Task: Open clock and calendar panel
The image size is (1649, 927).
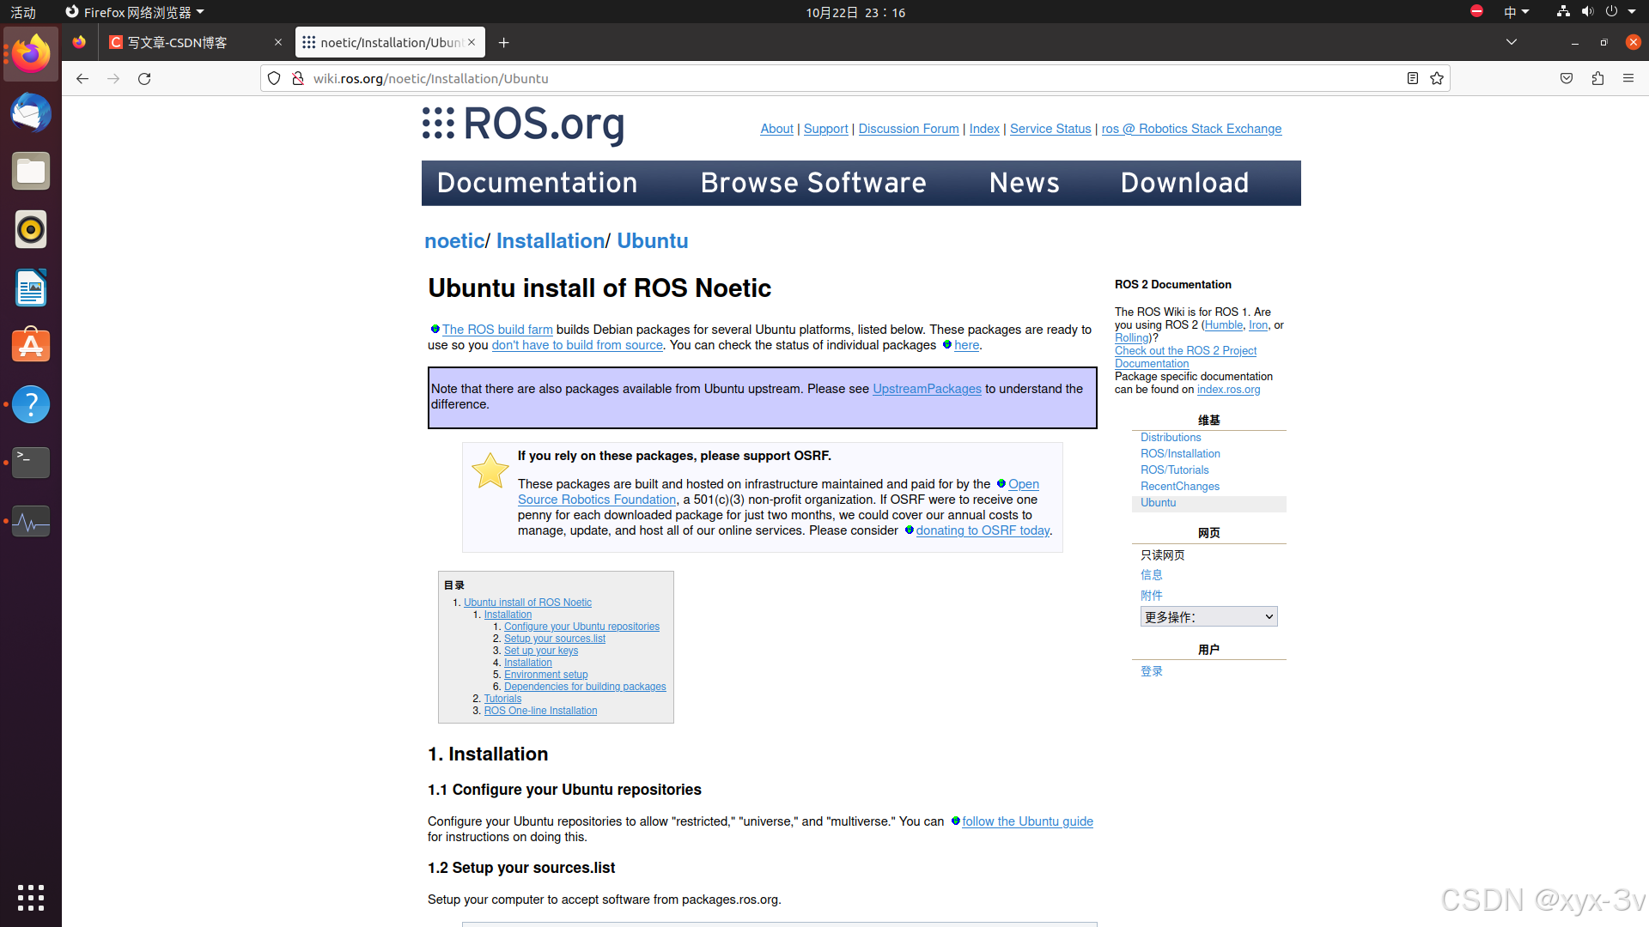Action: pyautogui.click(x=855, y=12)
